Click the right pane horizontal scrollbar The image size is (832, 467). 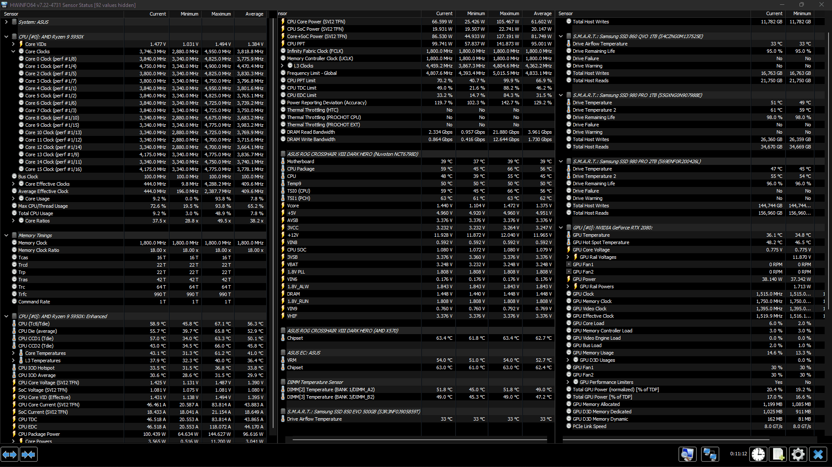click(666, 440)
